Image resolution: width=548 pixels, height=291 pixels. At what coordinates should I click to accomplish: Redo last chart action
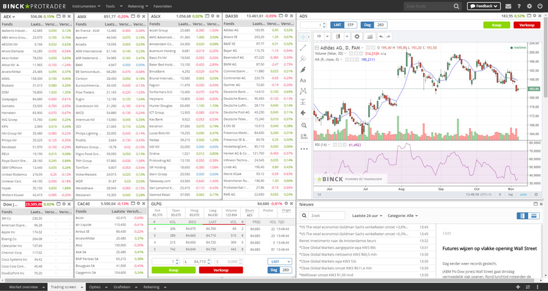click(389, 37)
